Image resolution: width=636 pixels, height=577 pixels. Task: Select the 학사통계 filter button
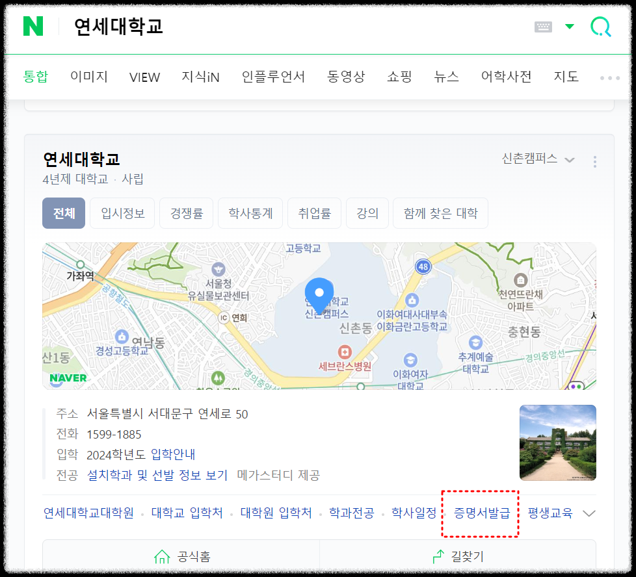coord(250,213)
